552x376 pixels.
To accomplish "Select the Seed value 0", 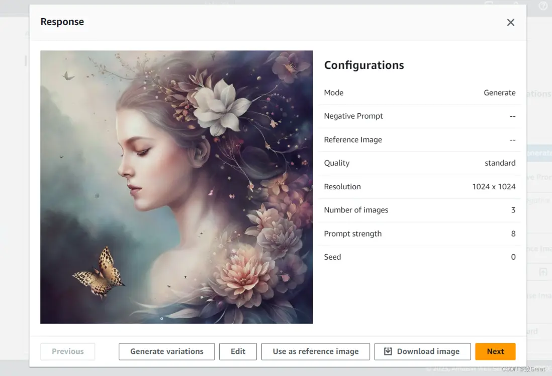I will click(x=513, y=257).
